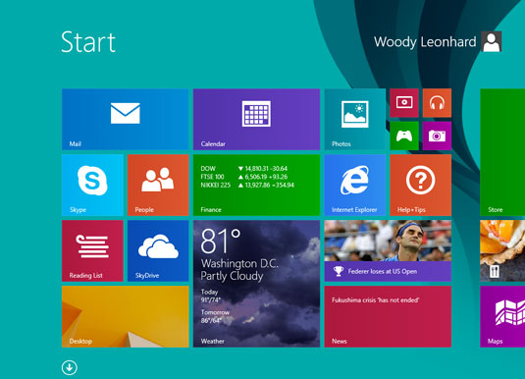The width and height of the screenshot is (525, 379).
Task: Open the People tile
Action: pyautogui.click(x=158, y=185)
